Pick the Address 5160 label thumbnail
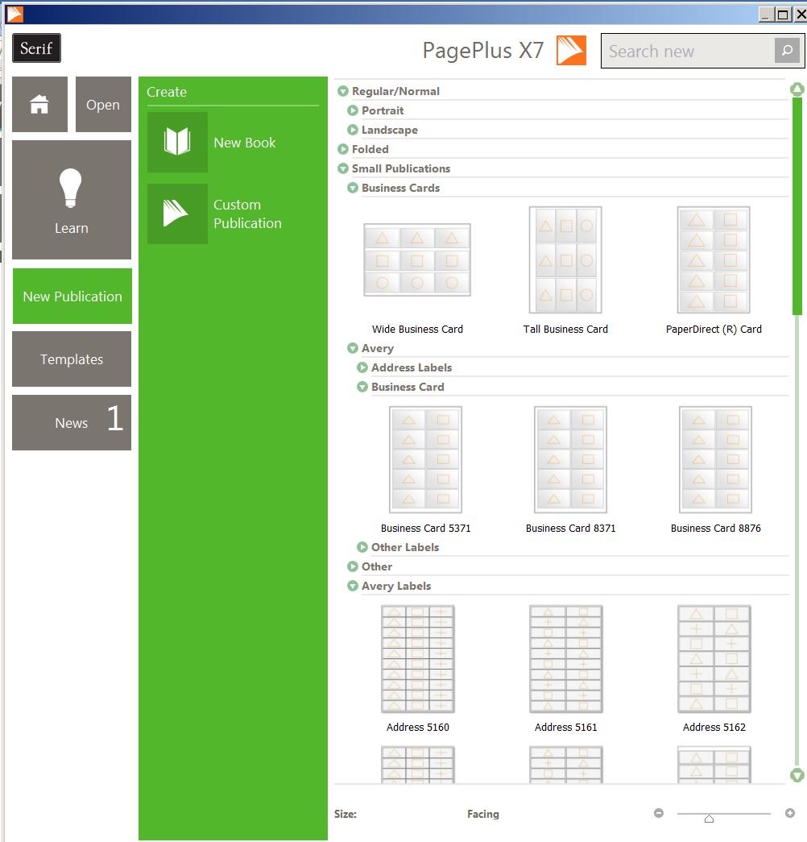The height and width of the screenshot is (842, 807). tap(418, 659)
